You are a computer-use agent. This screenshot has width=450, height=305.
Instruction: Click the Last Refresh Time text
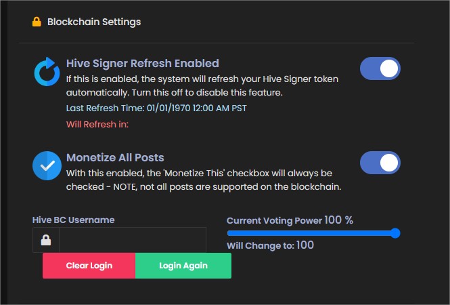click(x=156, y=108)
